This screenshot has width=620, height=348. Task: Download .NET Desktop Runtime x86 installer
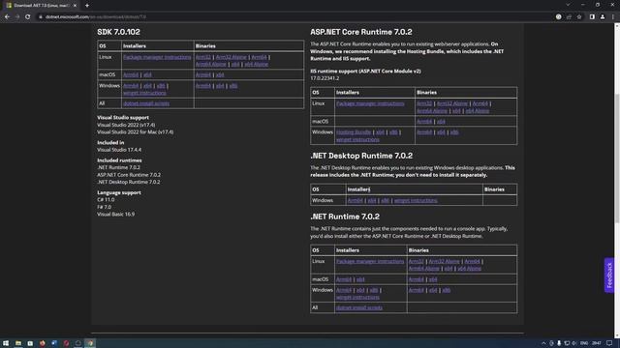386,200
